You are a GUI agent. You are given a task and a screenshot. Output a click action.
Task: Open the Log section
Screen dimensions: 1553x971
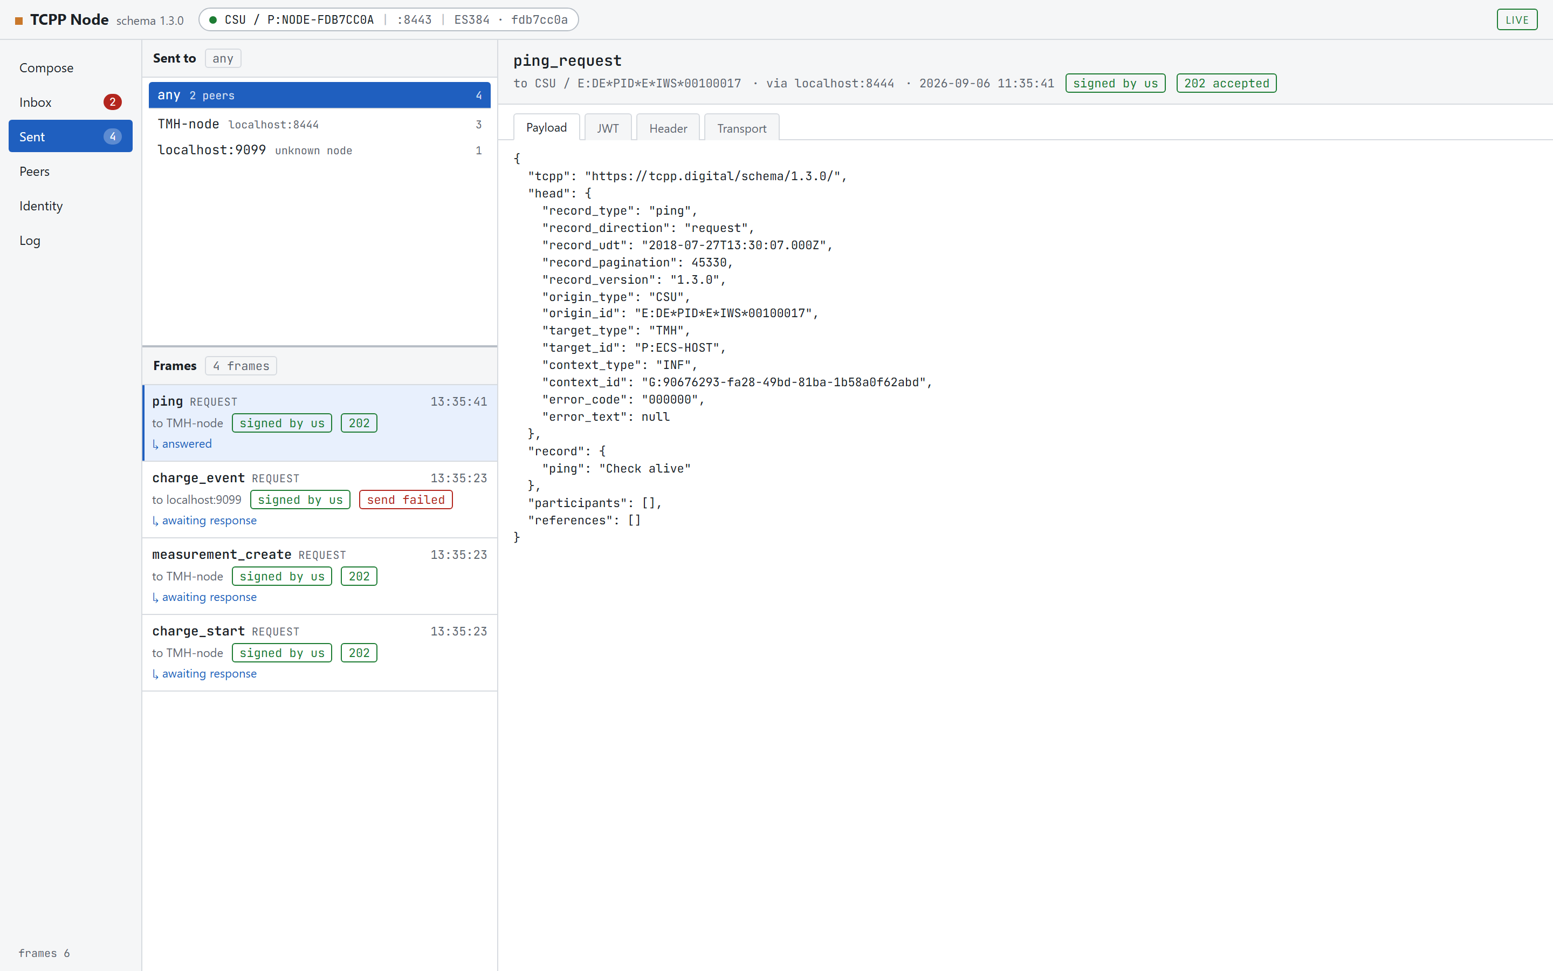71,240
